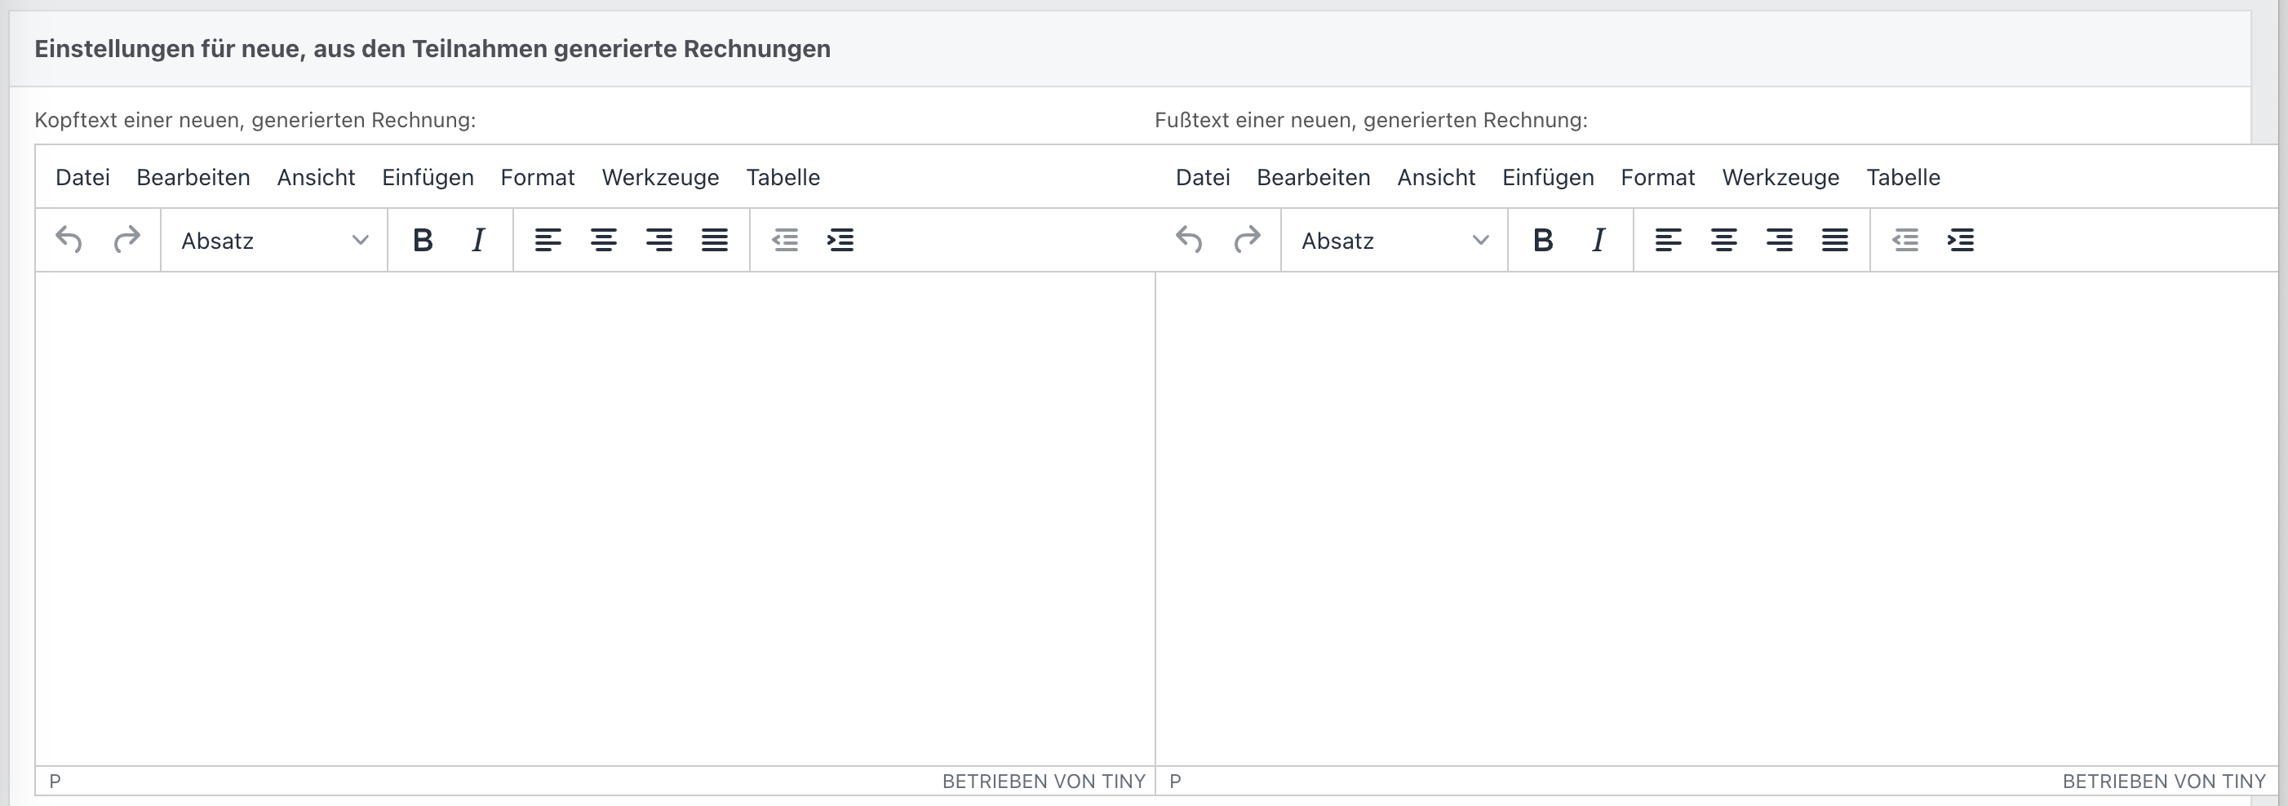This screenshot has height=806, width=2288.
Task: Open Format menu in Kopftext editor
Action: [x=538, y=178]
